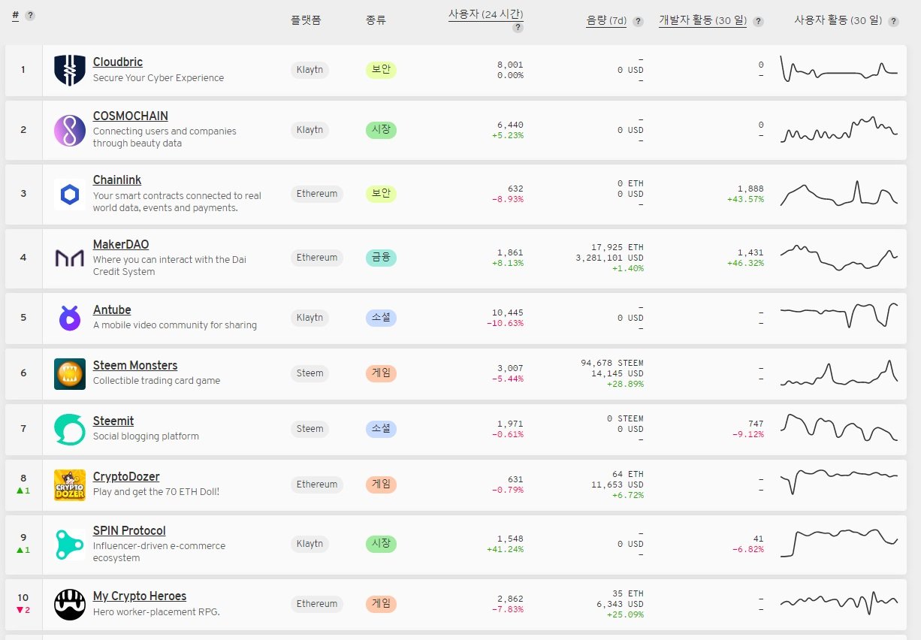921x640 pixels.
Task: Click Klaytn platform tag in Antube row
Action: coord(310,318)
